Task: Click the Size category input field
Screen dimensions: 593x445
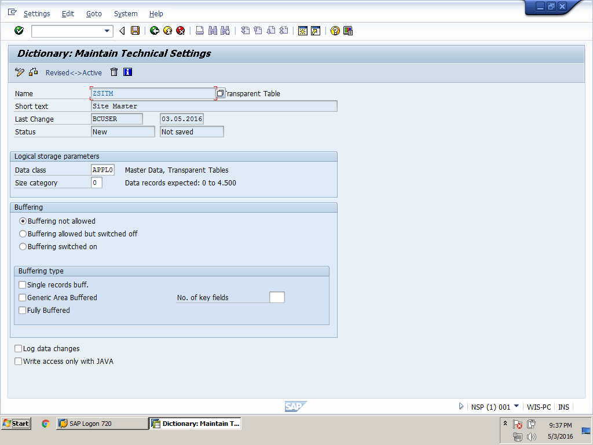Action: (97, 183)
